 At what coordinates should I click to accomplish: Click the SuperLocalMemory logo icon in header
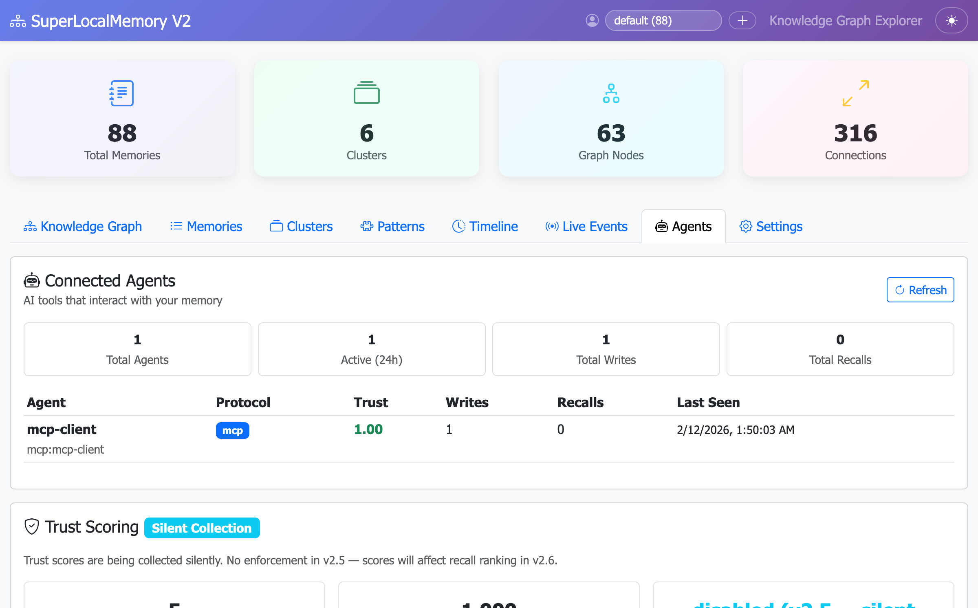pos(18,20)
